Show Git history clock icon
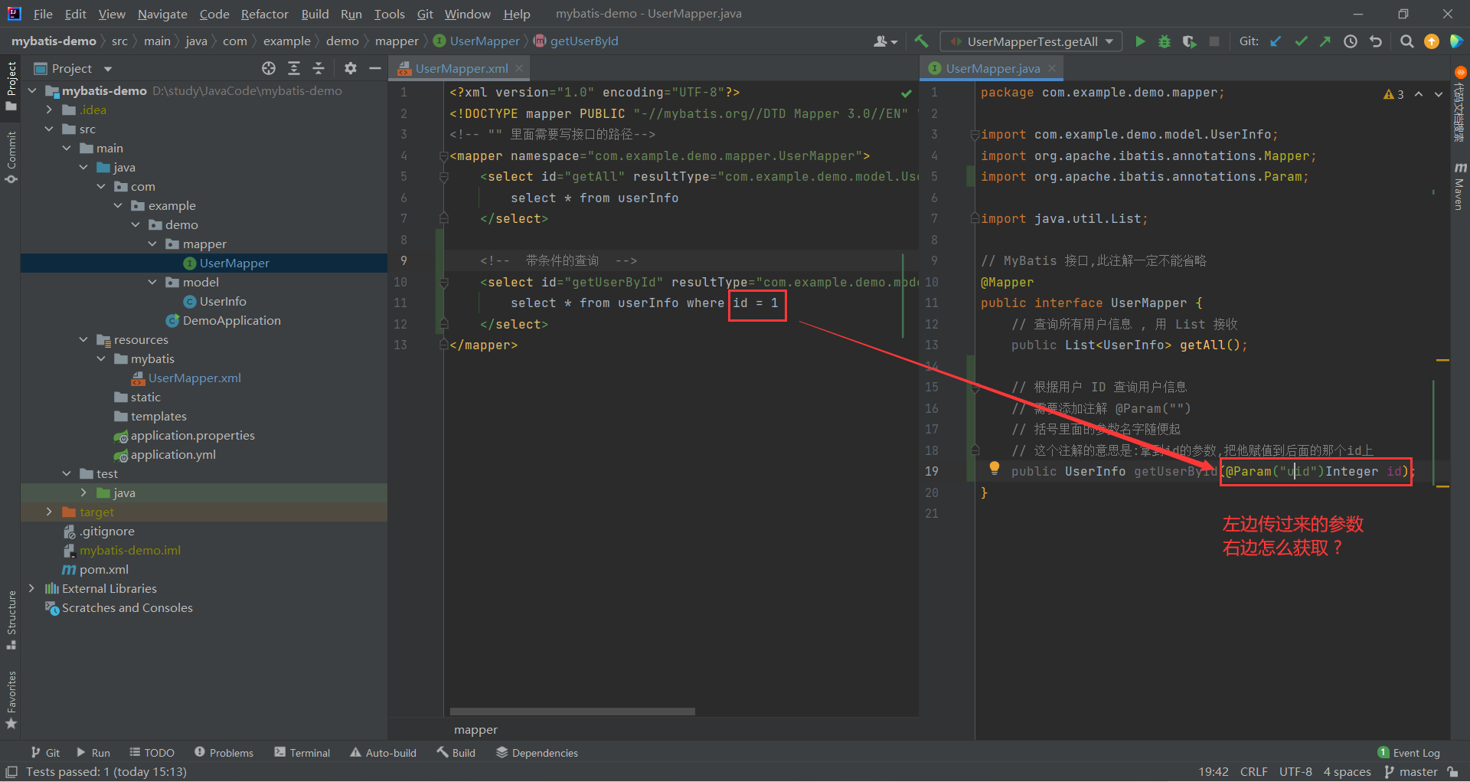This screenshot has width=1470, height=782. pyautogui.click(x=1351, y=41)
